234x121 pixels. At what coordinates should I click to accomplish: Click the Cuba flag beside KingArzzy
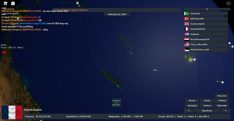coord(187,34)
